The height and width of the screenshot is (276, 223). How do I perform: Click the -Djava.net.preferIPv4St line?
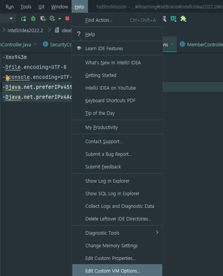coord(37,87)
